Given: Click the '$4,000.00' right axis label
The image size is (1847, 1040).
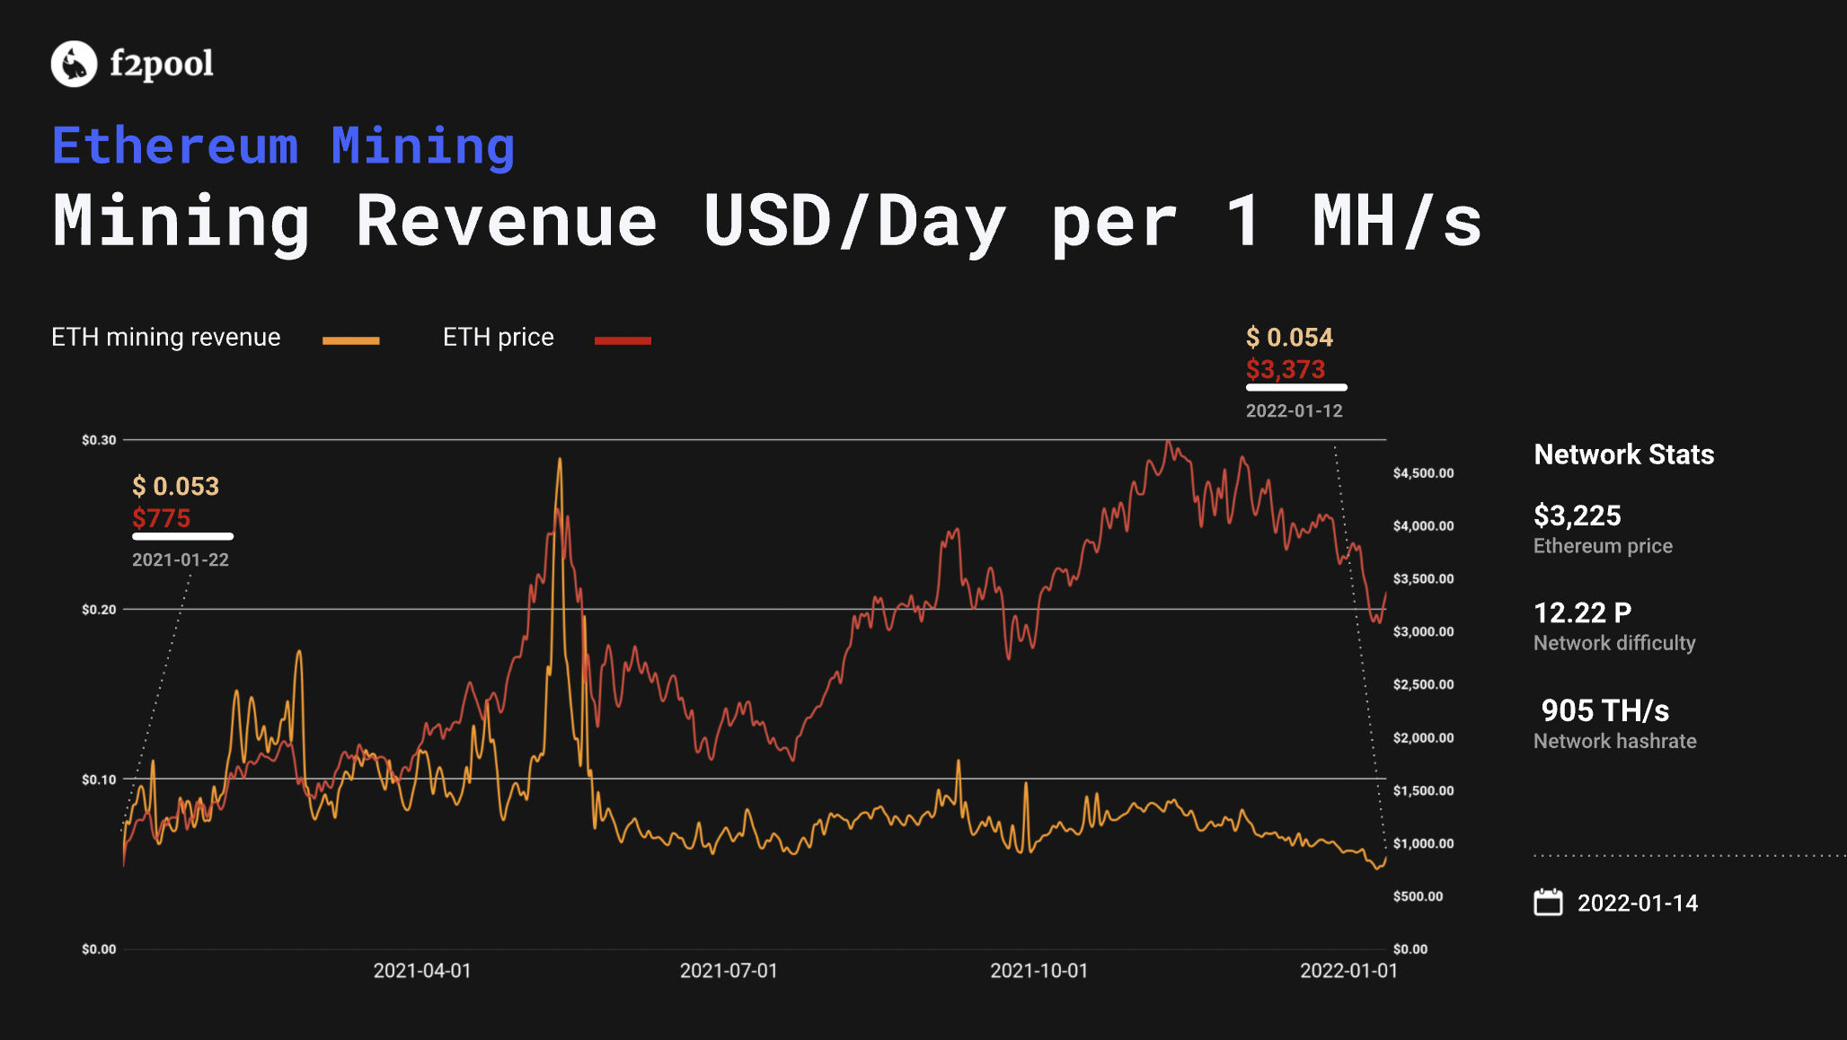Looking at the screenshot, I should pyautogui.click(x=1423, y=526).
